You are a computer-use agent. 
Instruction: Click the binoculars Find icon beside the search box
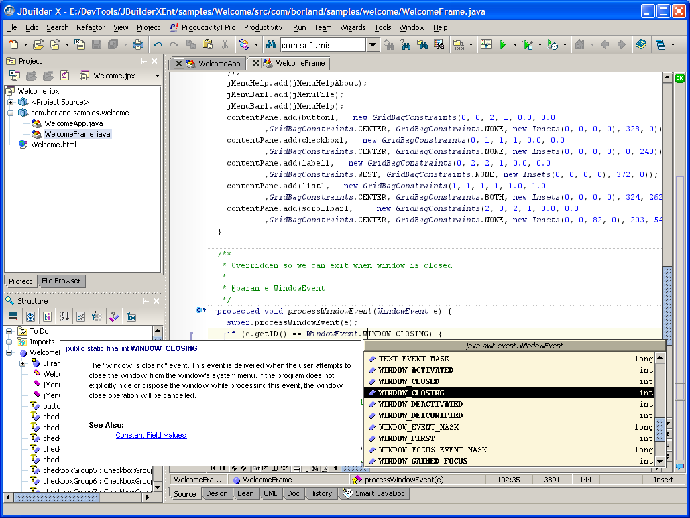coord(271,45)
